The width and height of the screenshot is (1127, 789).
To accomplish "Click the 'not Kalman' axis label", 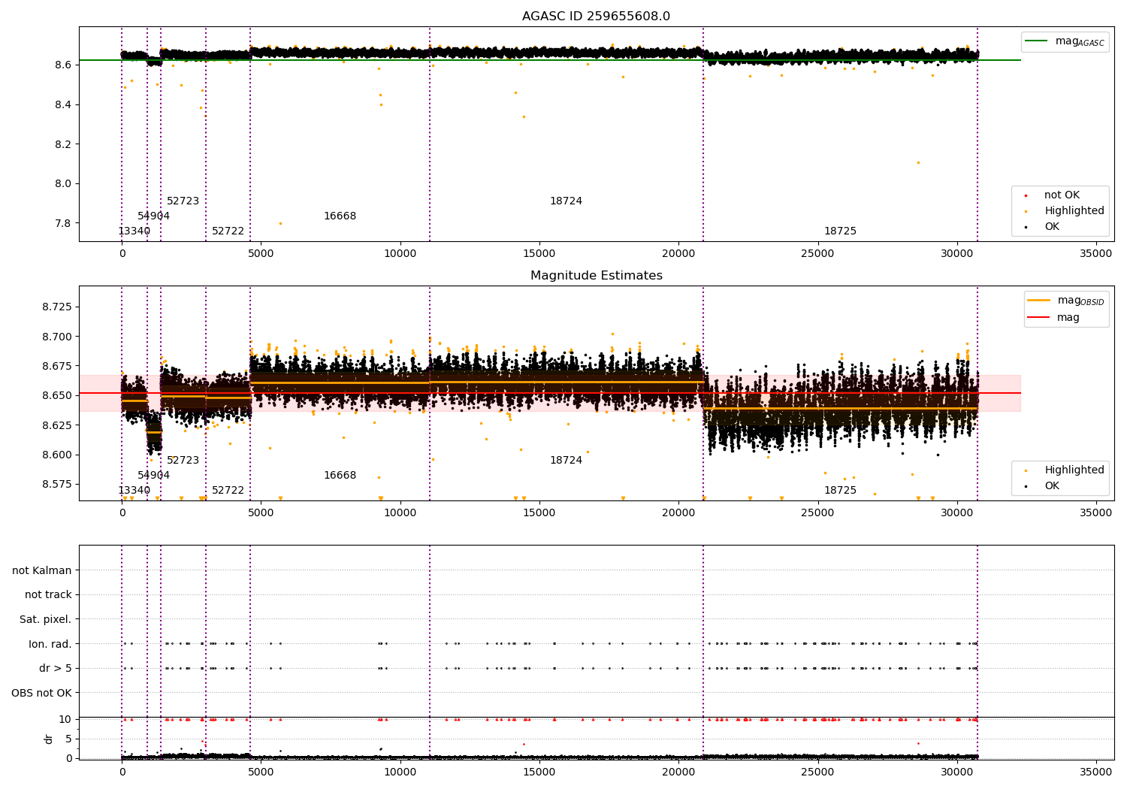I will (x=42, y=570).
